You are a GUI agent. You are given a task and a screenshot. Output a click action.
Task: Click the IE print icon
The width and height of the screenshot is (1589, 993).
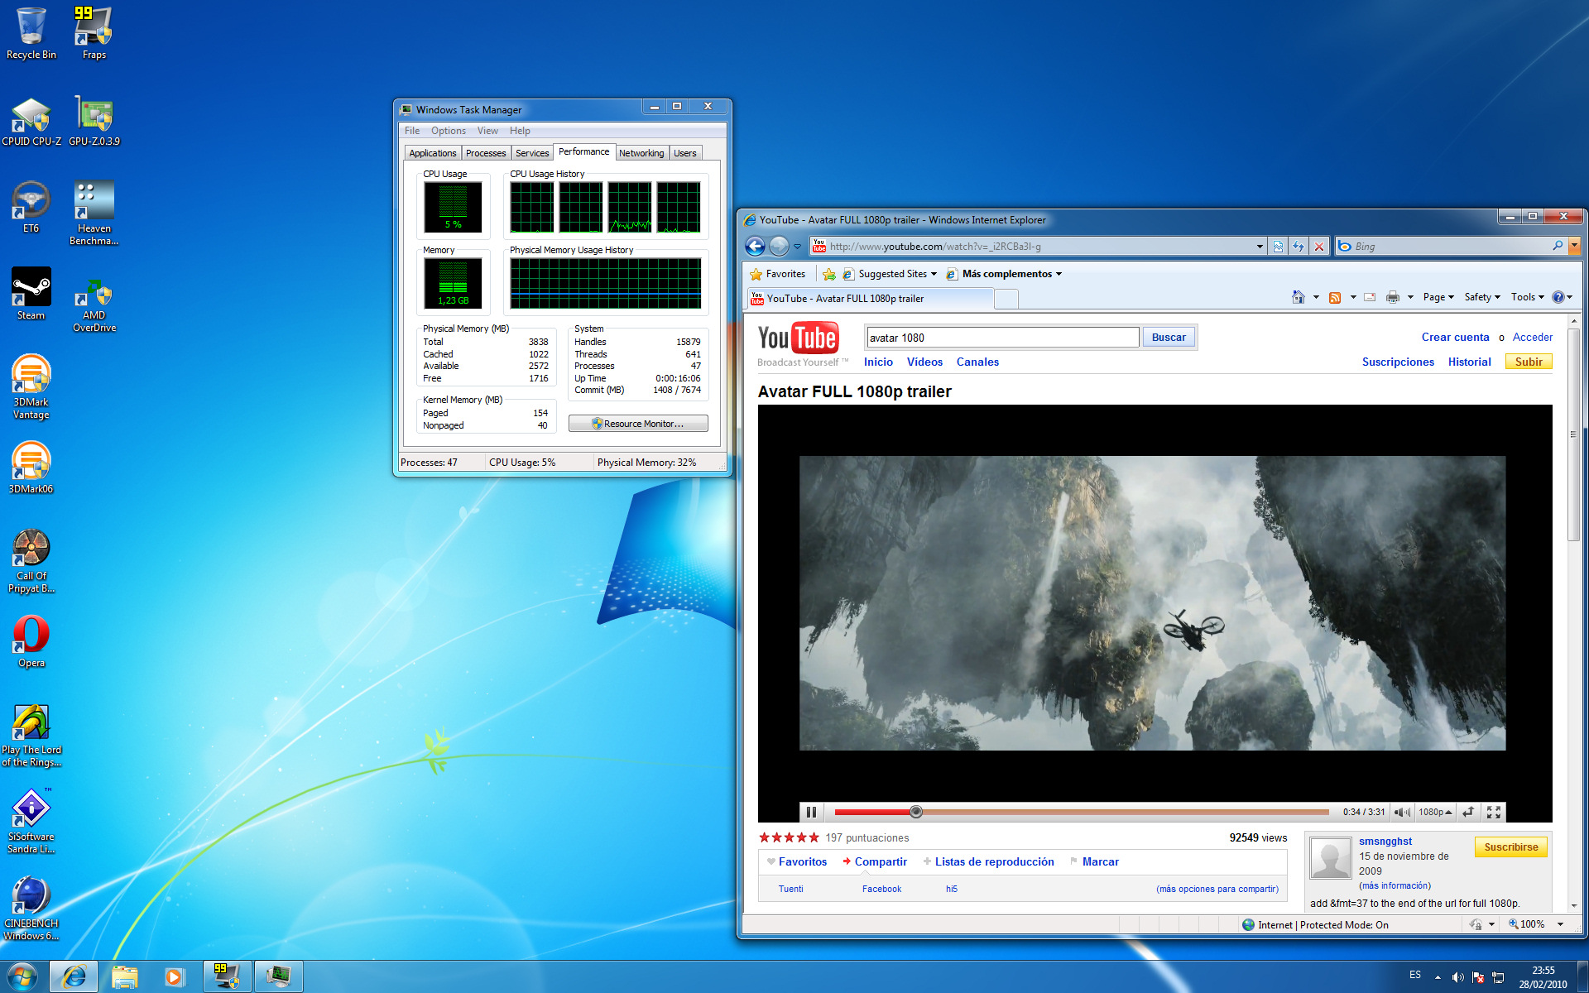(1393, 297)
